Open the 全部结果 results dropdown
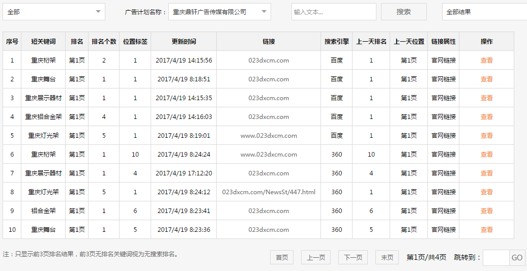The image size is (527, 271). (x=484, y=12)
